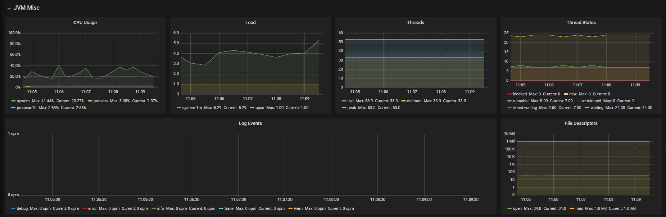Click the JVM Misc row title

coord(27,8)
